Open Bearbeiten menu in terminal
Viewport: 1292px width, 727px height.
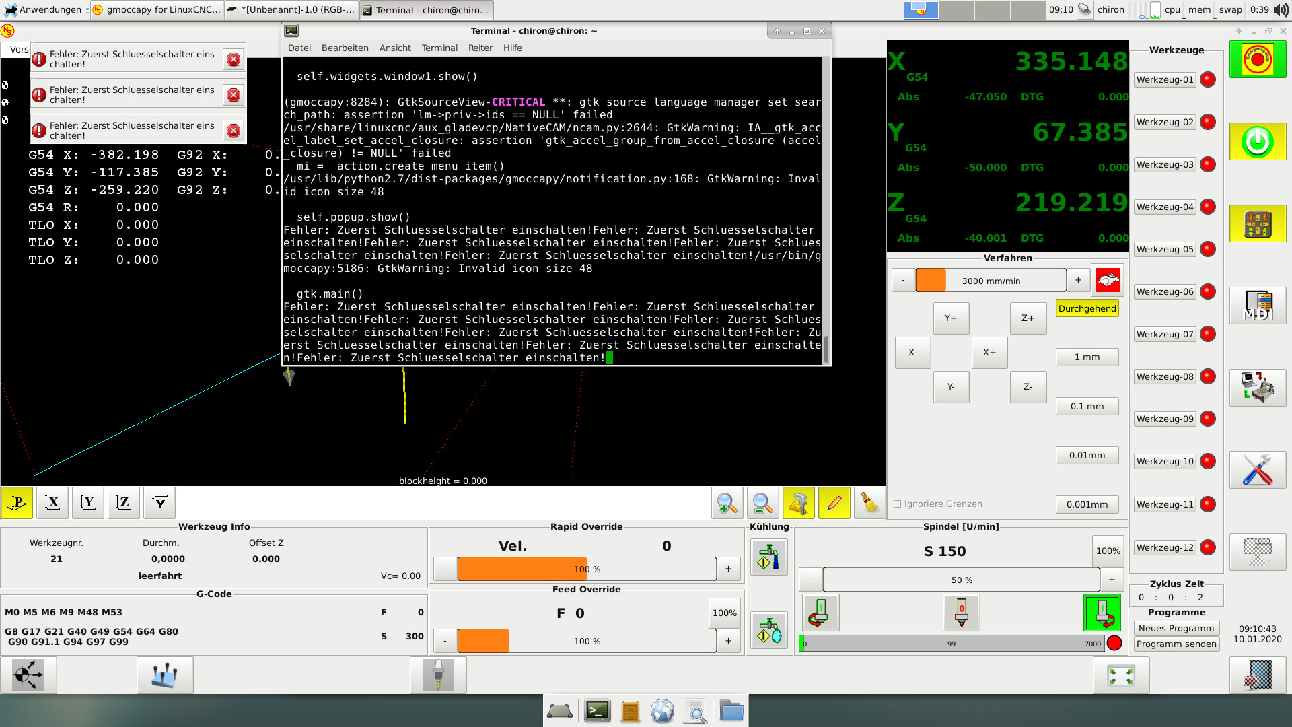[x=345, y=48]
